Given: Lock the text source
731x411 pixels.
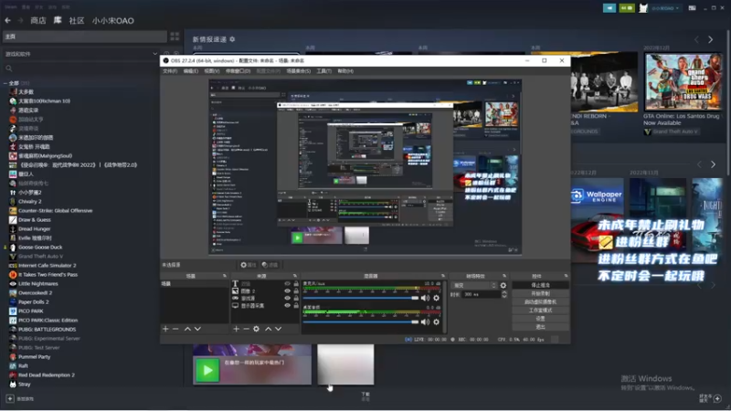Looking at the screenshot, I should (x=296, y=283).
